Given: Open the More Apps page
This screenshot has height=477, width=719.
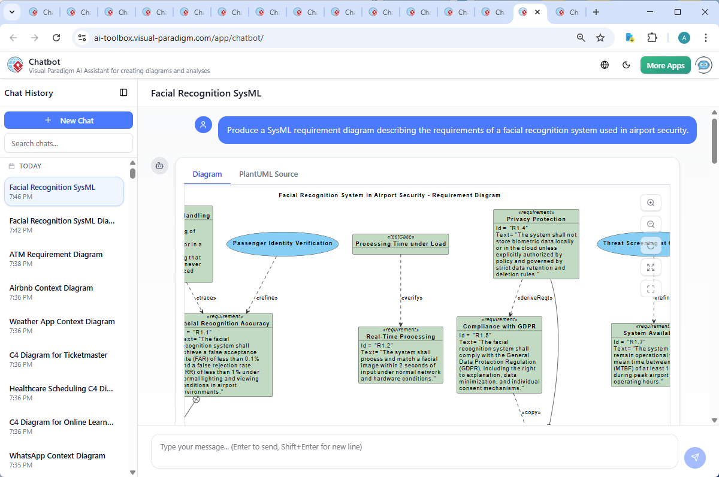Looking at the screenshot, I should [x=665, y=65].
